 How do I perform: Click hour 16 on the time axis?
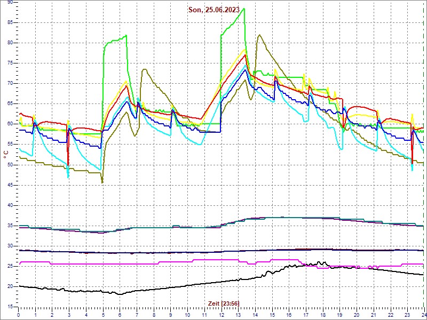click(x=289, y=315)
